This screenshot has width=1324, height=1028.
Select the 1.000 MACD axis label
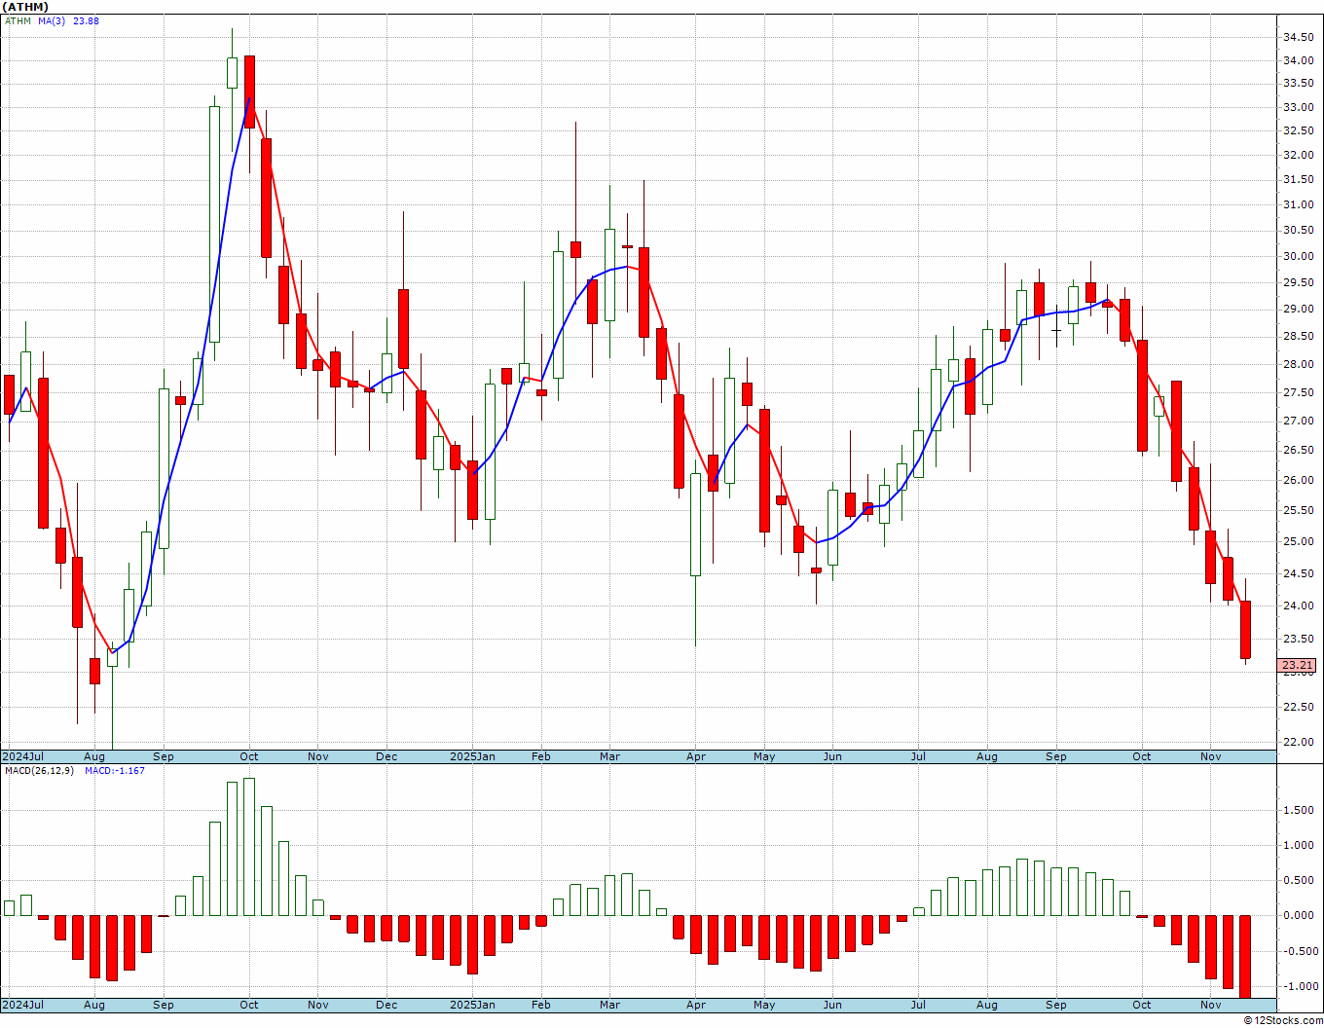click(x=1300, y=845)
